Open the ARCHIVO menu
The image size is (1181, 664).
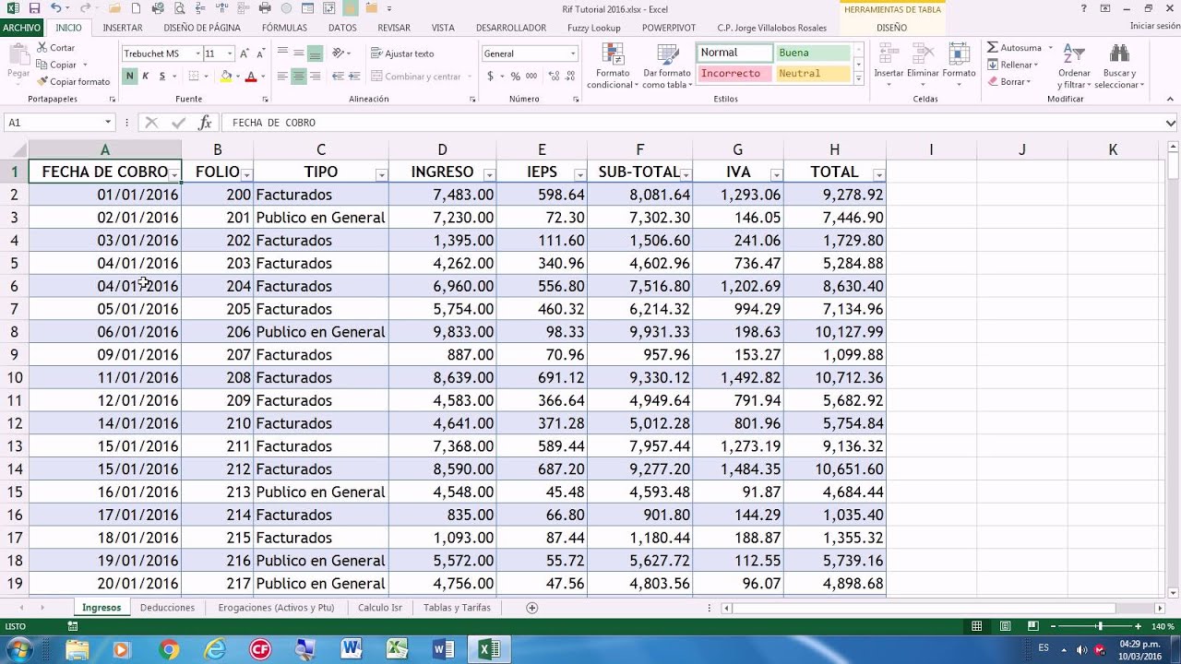tap(21, 28)
